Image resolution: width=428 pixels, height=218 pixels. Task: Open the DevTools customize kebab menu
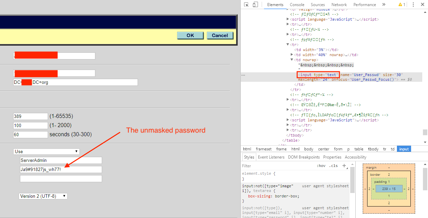(413, 5)
